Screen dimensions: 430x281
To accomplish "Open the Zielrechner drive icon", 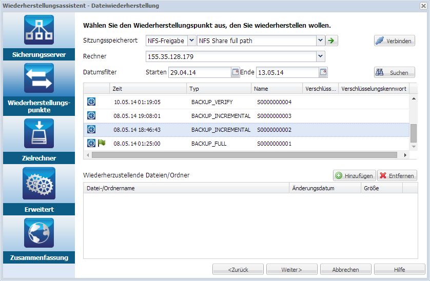I will coord(39,133).
